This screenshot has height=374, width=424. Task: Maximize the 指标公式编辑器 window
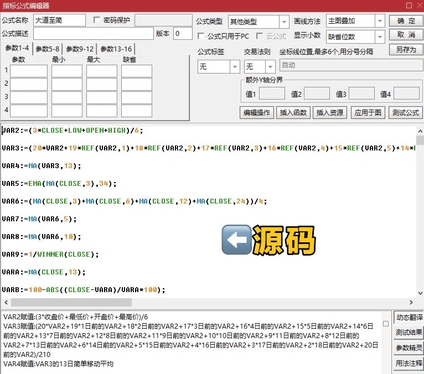pyautogui.click(x=409, y=6)
